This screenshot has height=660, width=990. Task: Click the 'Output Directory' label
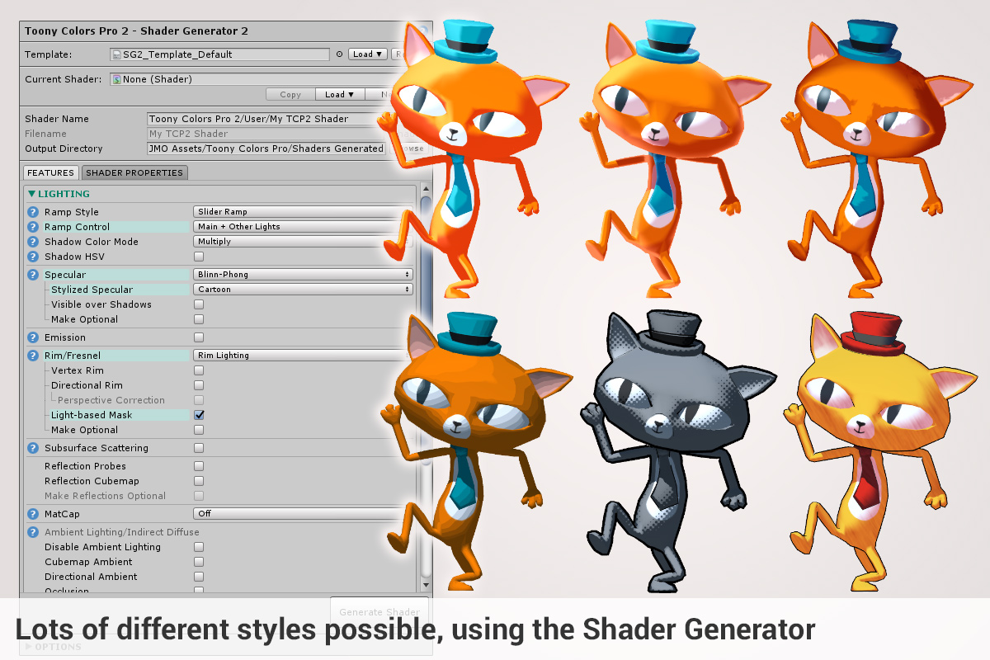tap(64, 148)
